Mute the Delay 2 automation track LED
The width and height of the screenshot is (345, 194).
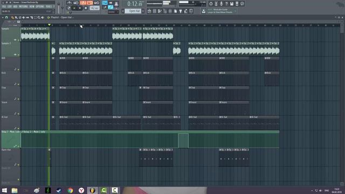pos(18,146)
